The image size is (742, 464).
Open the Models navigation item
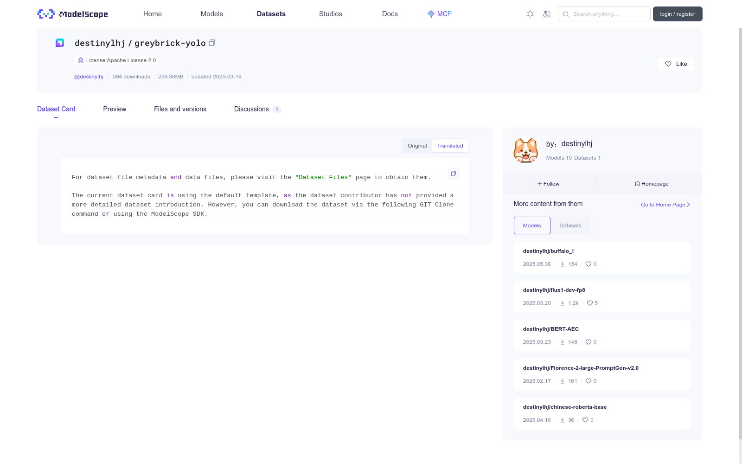212,14
